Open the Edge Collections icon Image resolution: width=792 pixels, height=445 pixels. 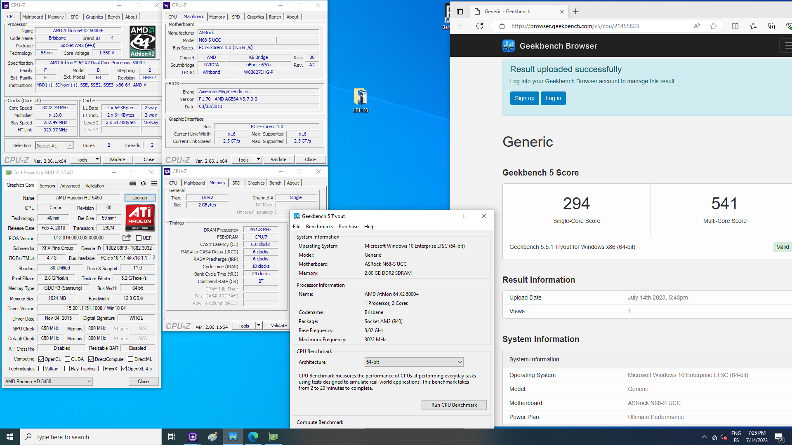coord(771,26)
